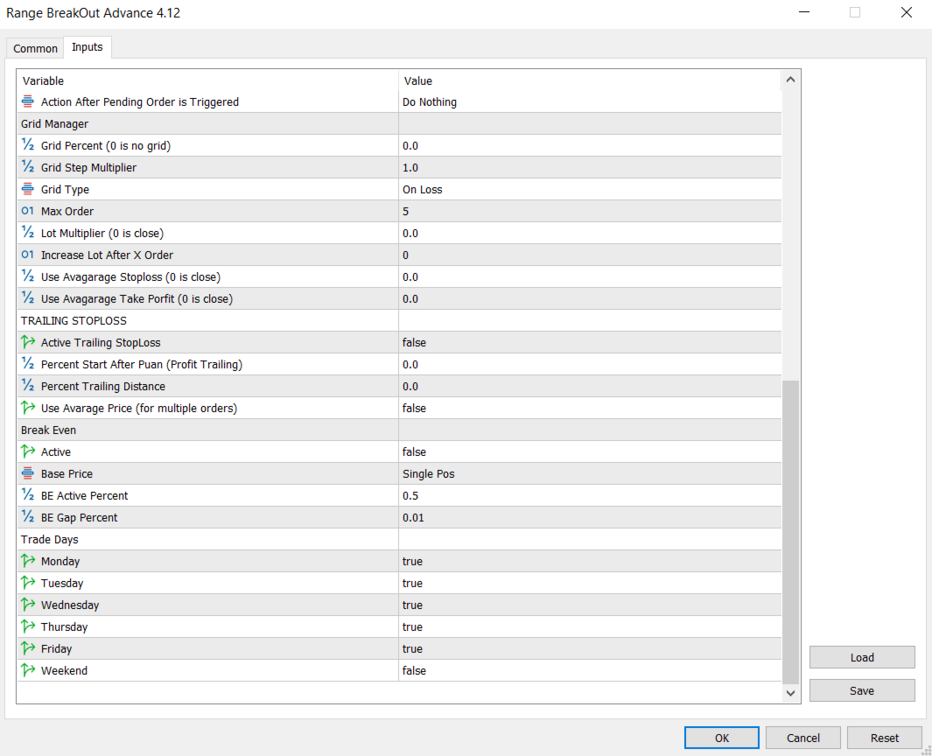
Task: Toggle the Weekend value false
Action: coord(415,670)
